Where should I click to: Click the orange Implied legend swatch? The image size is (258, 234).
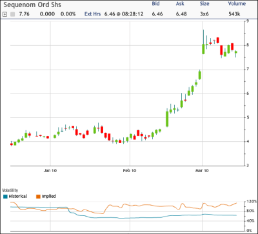38,196
